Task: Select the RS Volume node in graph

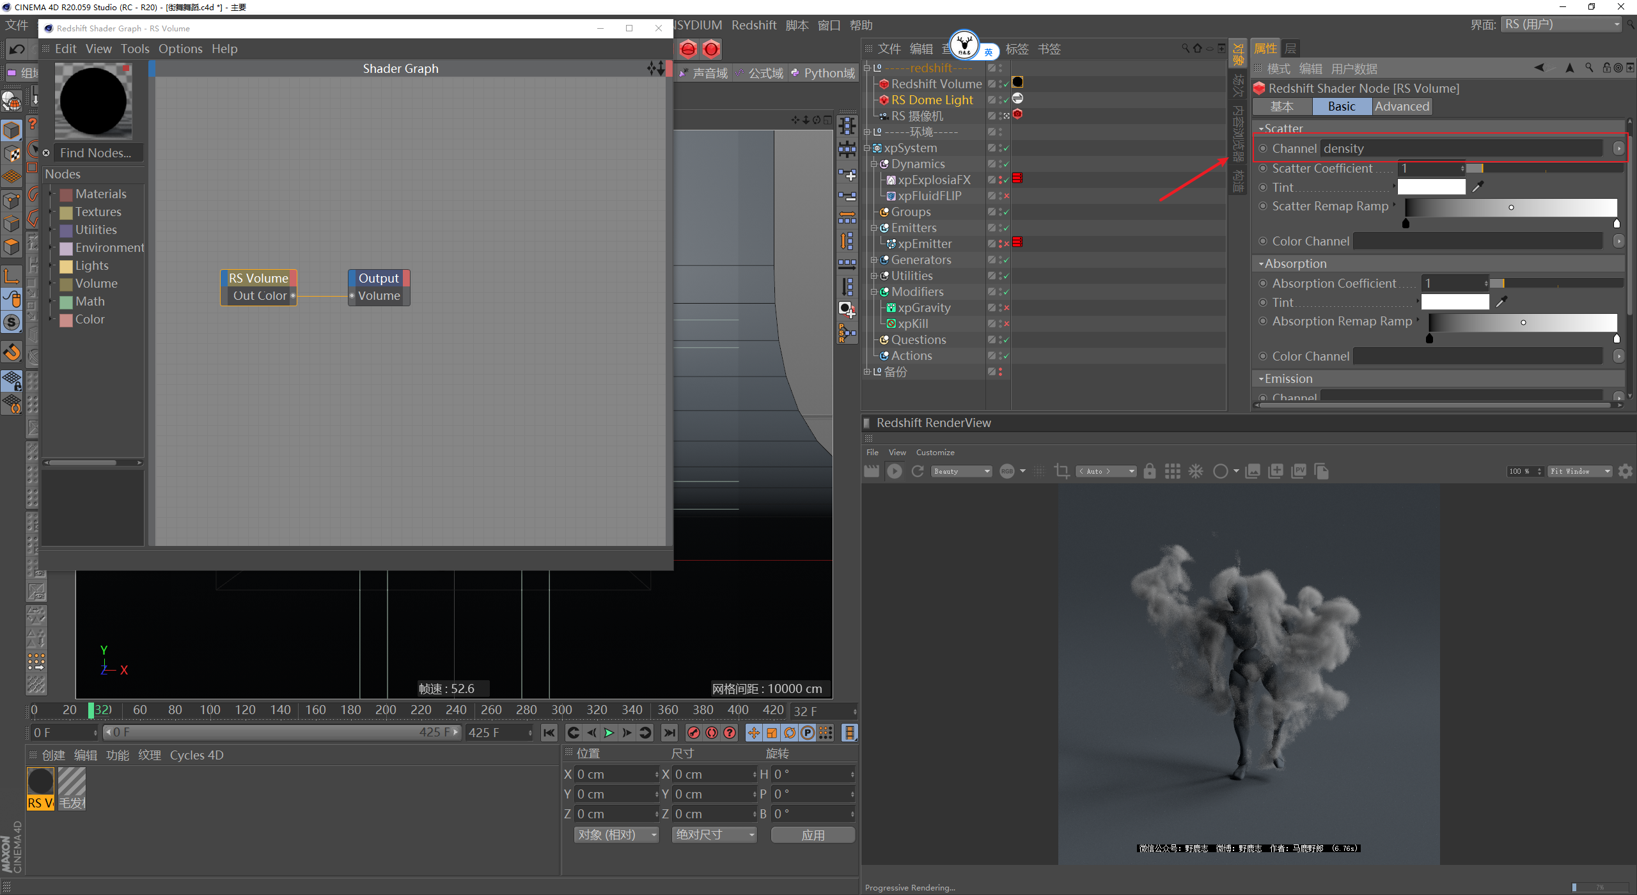Action: pos(258,278)
